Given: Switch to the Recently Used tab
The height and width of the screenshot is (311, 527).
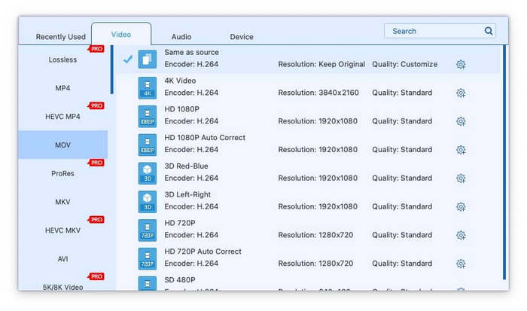Looking at the screenshot, I should 61,37.
